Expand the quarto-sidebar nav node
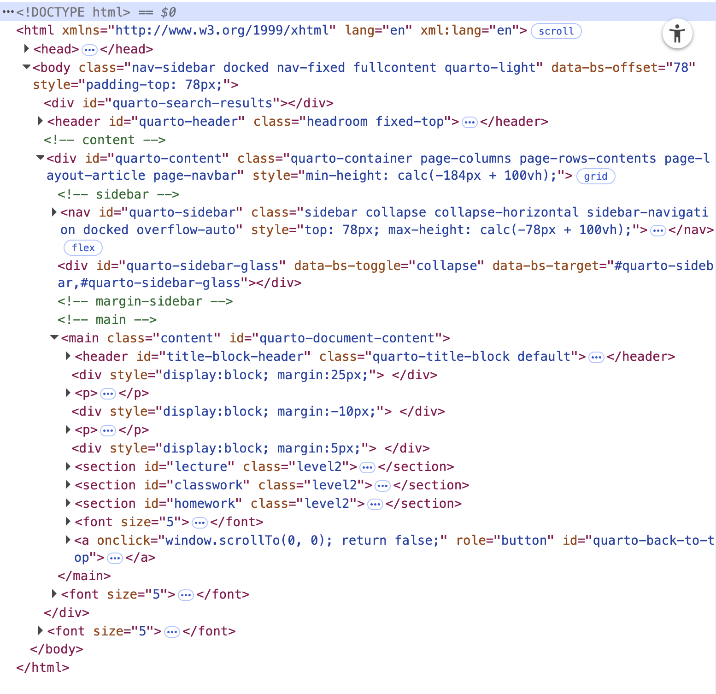Screen dimensions: 716x694 pyautogui.click(x=54, y=212)
